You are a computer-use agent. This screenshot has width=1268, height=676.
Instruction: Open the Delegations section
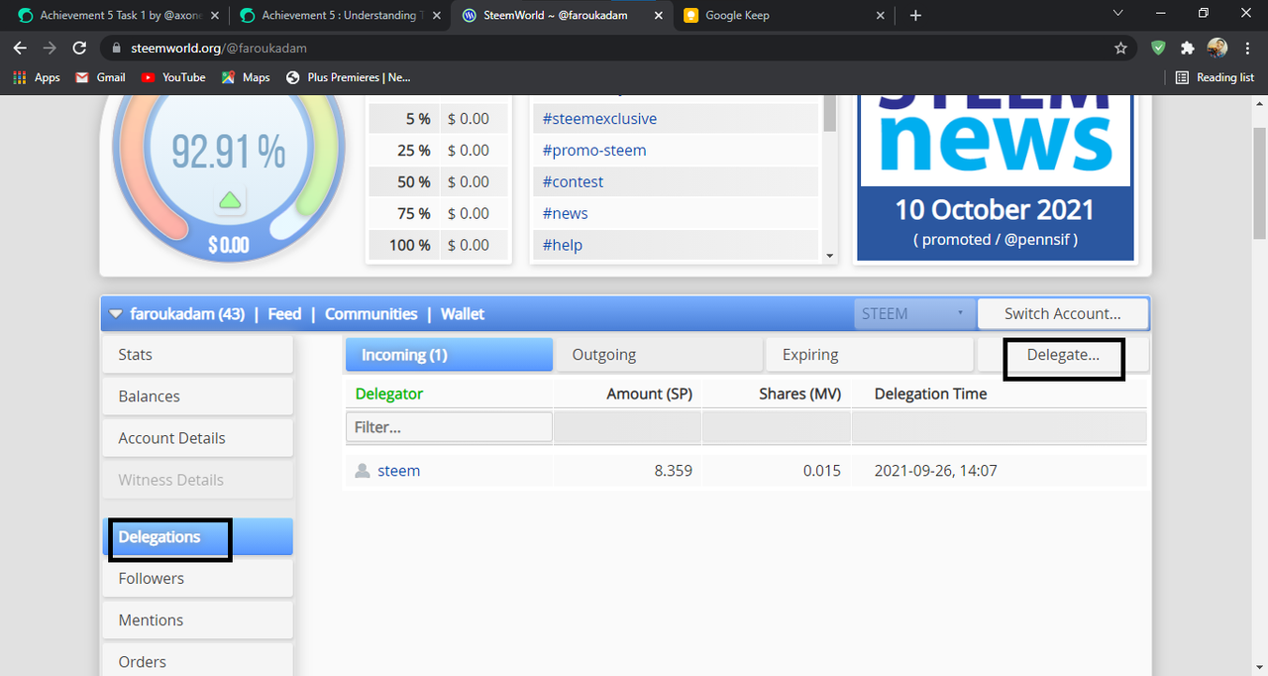[x=198, y=537]
